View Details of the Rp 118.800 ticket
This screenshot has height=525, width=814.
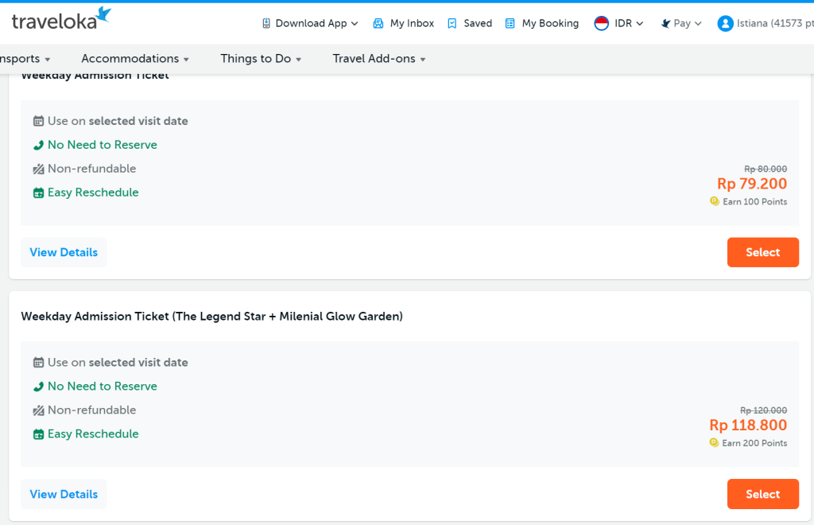coord(64,494)
